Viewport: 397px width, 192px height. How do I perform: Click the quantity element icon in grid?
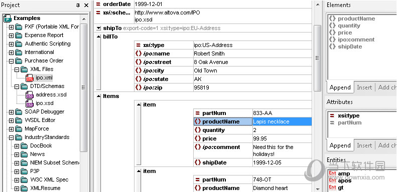[198, 130]
